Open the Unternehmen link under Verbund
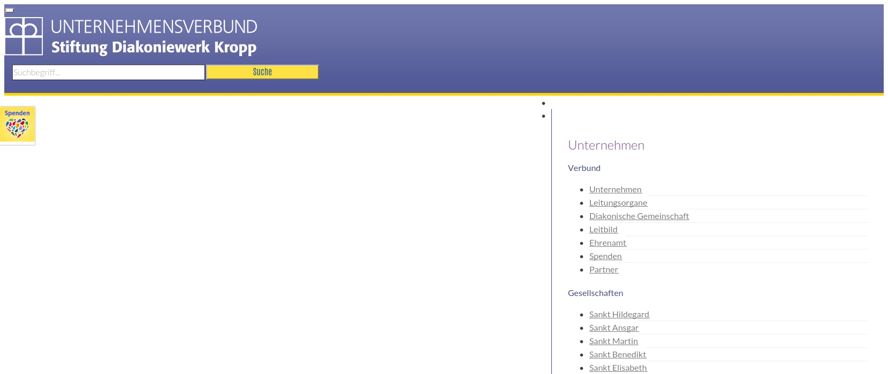Image resolution: width=888 pixels, height=374 pixels. click(x=615, y=189)
